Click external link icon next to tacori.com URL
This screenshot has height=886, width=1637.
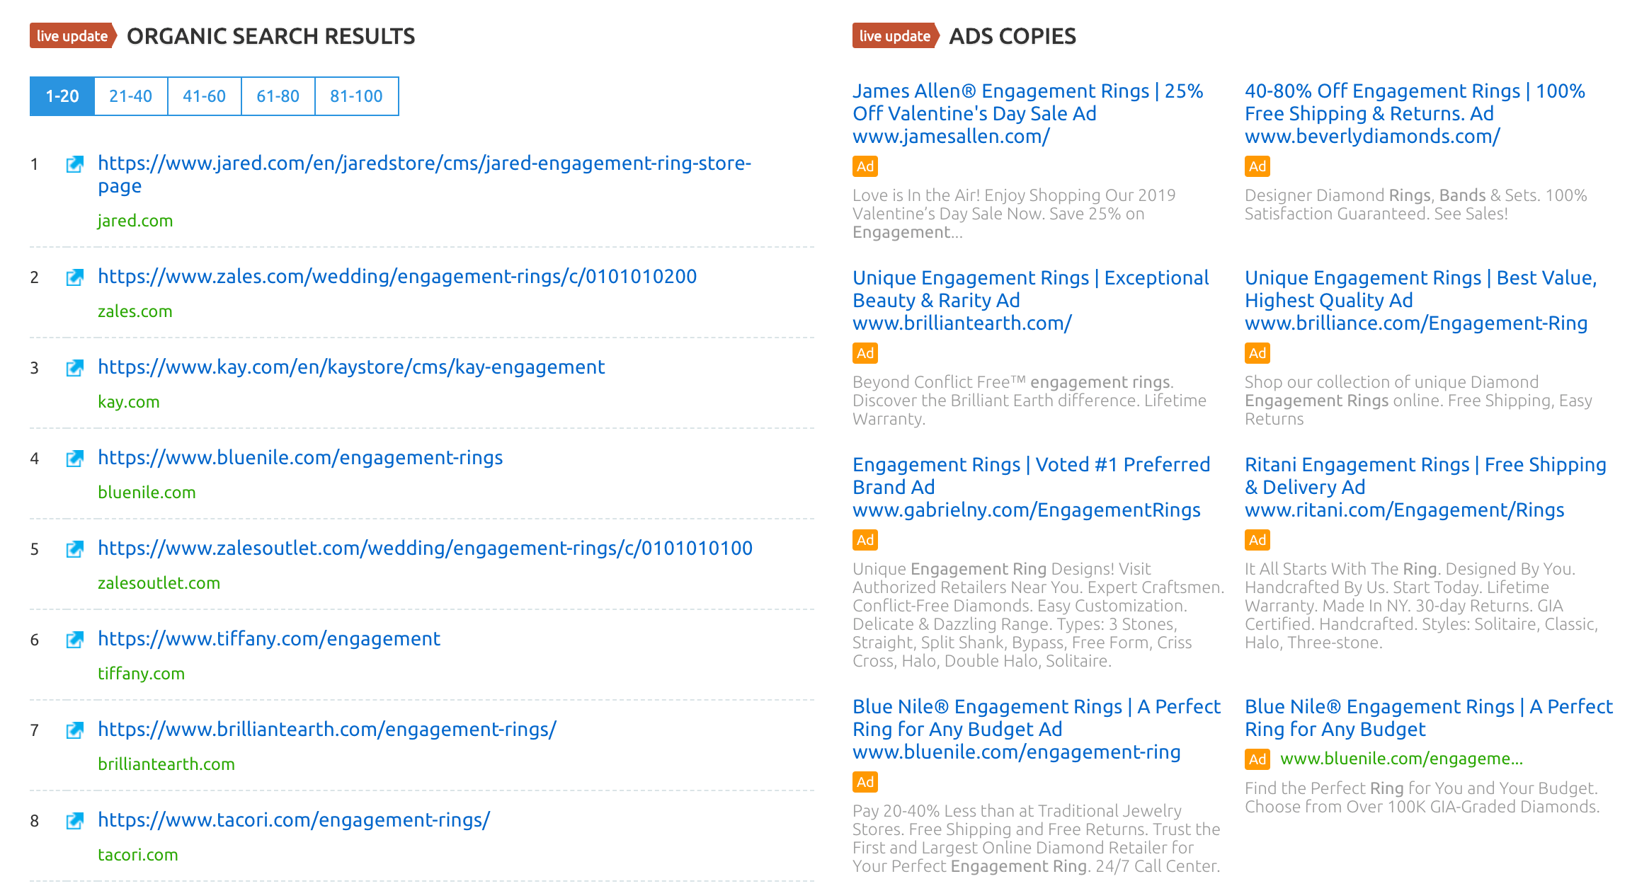click(x=74, y=821)
